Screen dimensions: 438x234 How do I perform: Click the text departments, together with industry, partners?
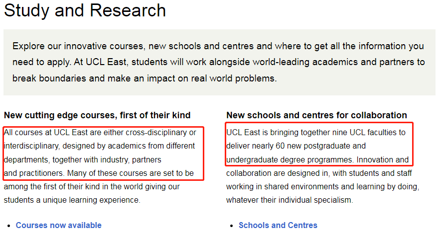tap(82, 159)
